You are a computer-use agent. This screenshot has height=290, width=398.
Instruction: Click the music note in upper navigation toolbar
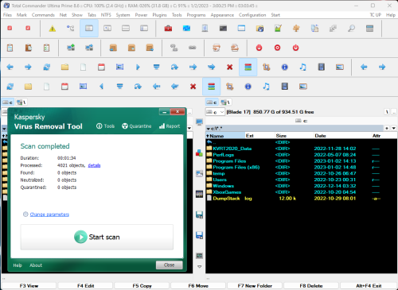pos(302,67)
